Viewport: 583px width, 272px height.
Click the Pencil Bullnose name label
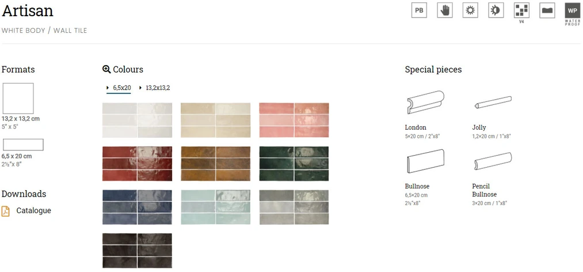pyautogui.click(x=484, y=190)
